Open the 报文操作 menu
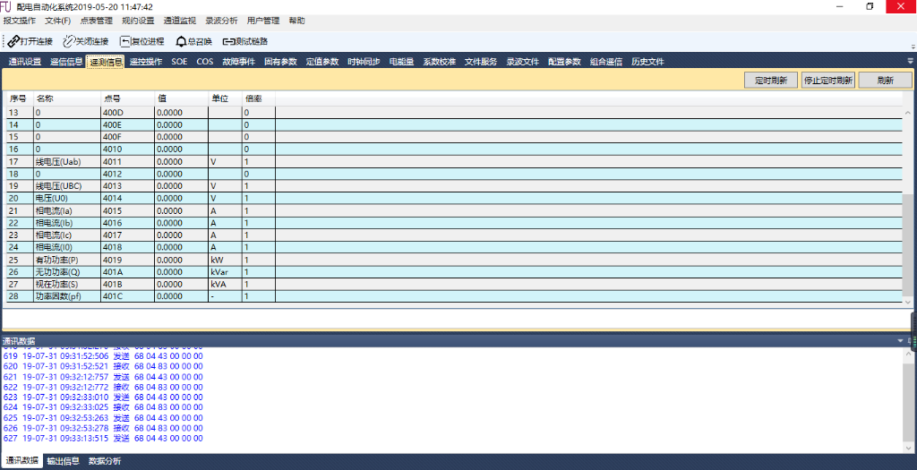 (x=20, y=21)
